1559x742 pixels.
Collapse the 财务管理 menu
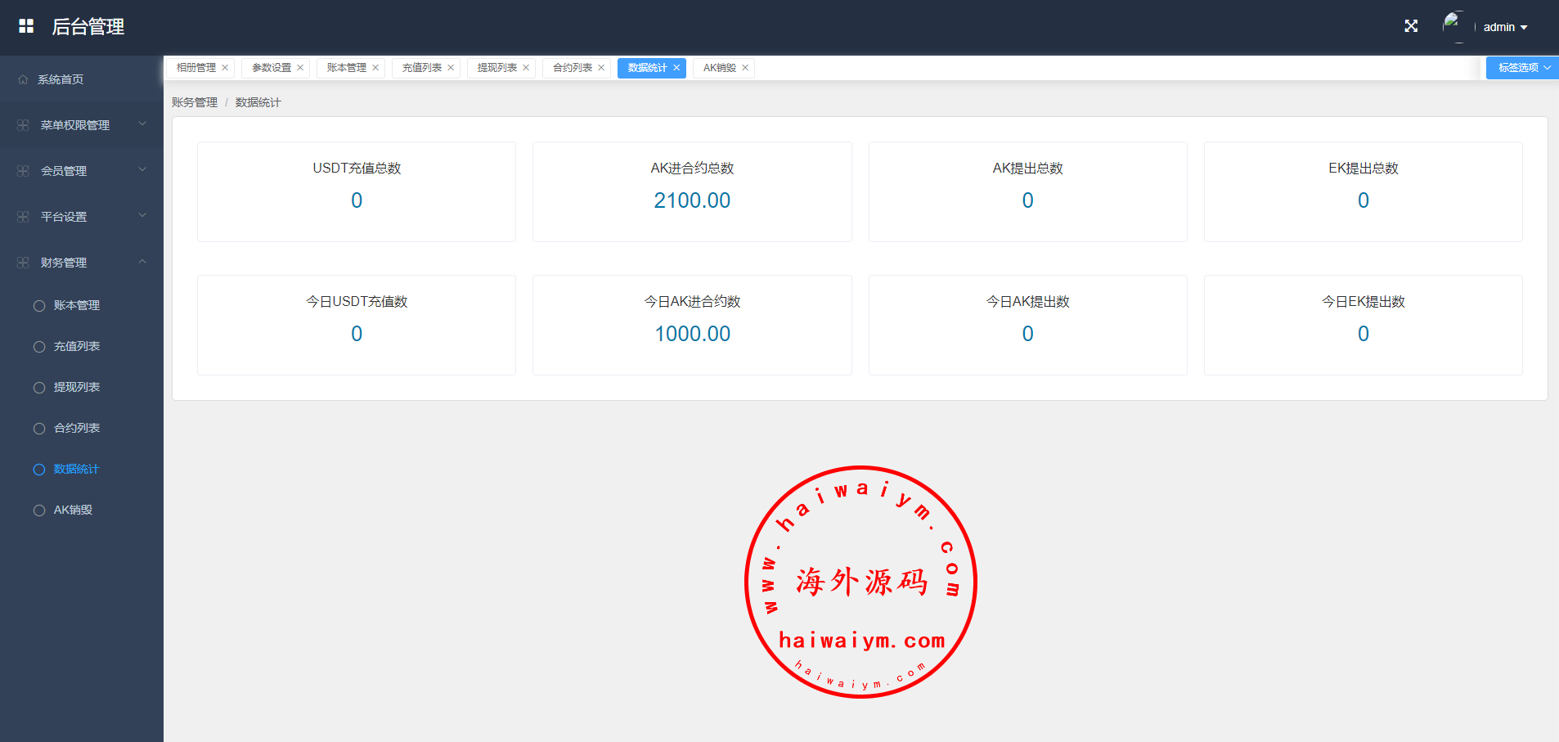tap(82, 263)
